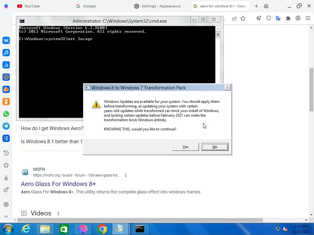Click the muted volume tray icon

coord(285,229)
